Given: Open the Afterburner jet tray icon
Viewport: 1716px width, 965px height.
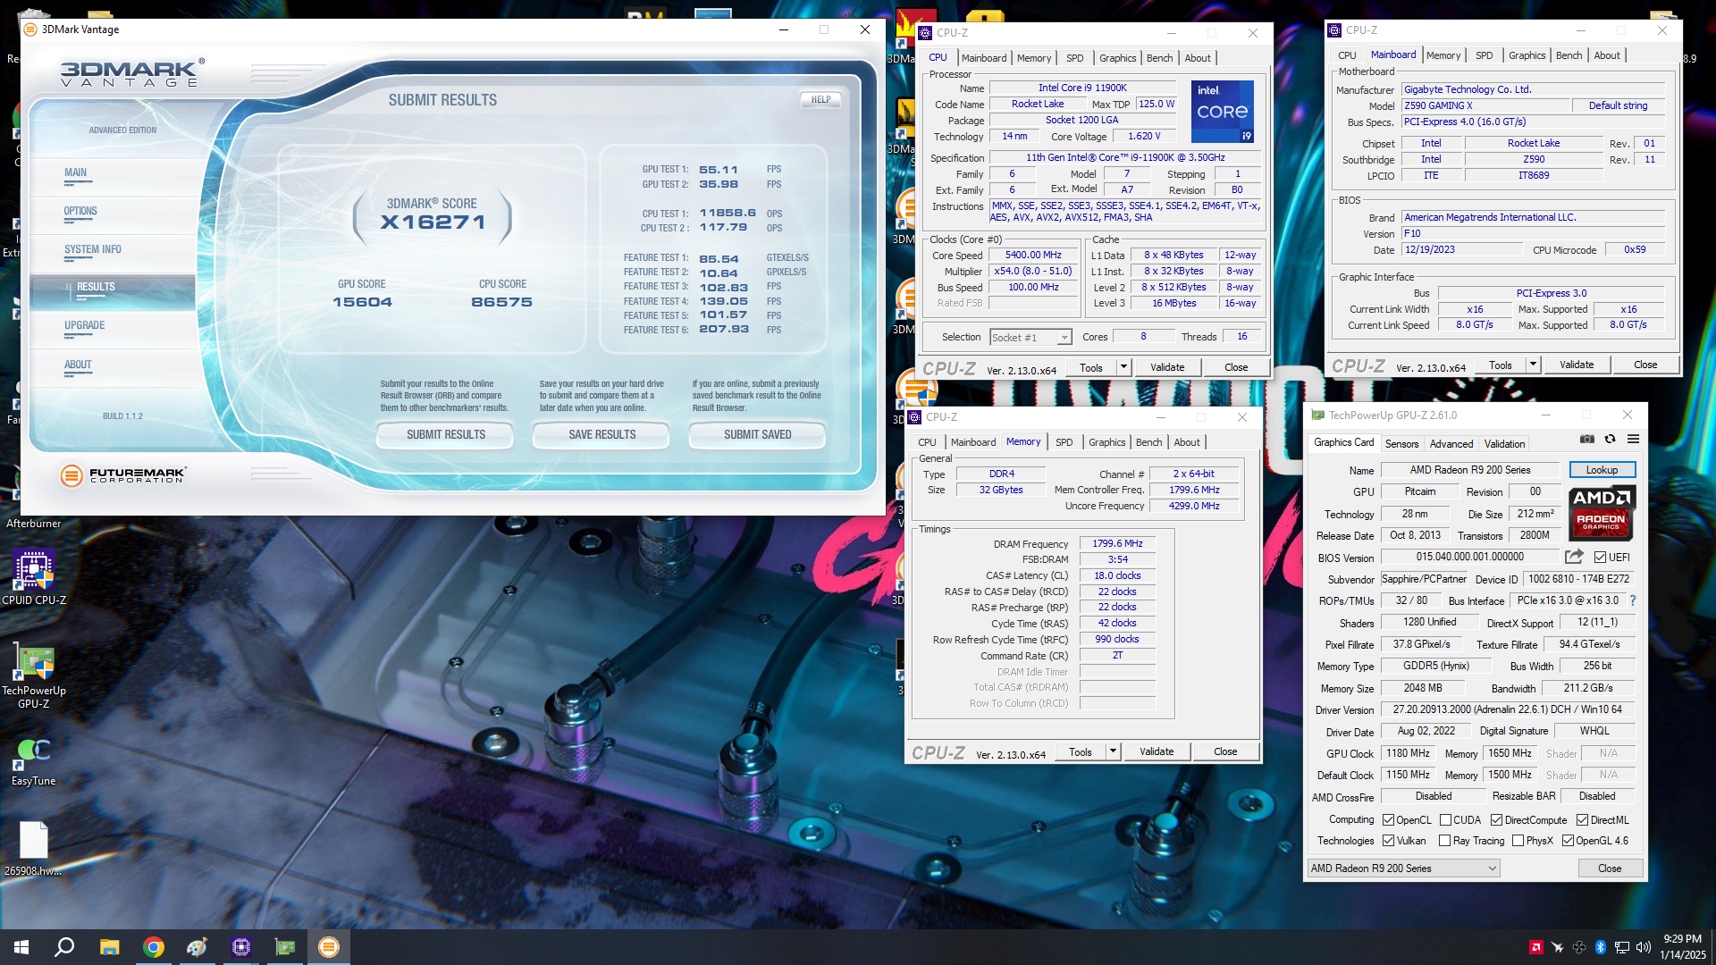Looking at the screenshot, I should click(1558, 947).
